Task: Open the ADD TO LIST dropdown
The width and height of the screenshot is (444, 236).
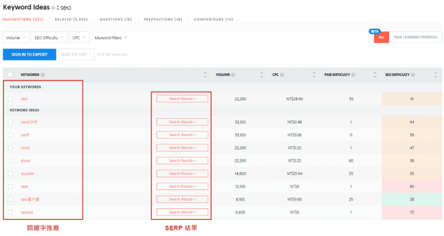Action: point(77,54)
